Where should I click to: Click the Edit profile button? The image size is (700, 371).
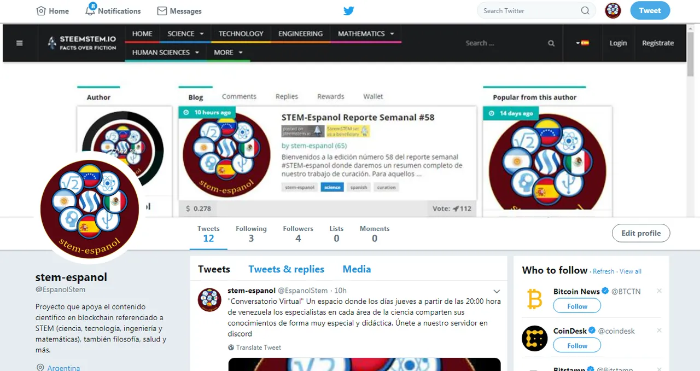[641, 233]
